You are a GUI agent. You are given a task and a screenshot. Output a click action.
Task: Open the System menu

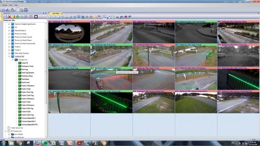tap(4, 5)
